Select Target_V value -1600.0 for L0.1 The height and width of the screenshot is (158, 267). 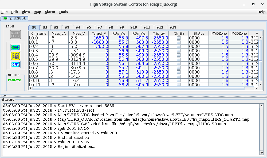[x=99, y=42]
